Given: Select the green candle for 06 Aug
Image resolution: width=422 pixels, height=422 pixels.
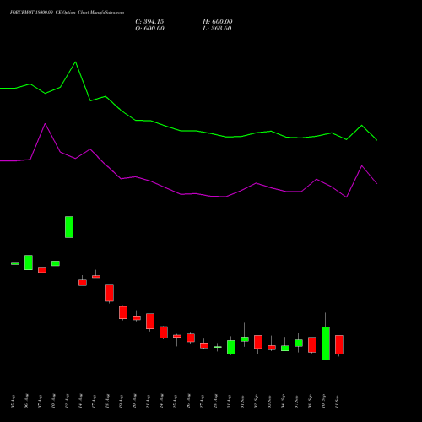Looking at the screenshot, I should (29, 262).
